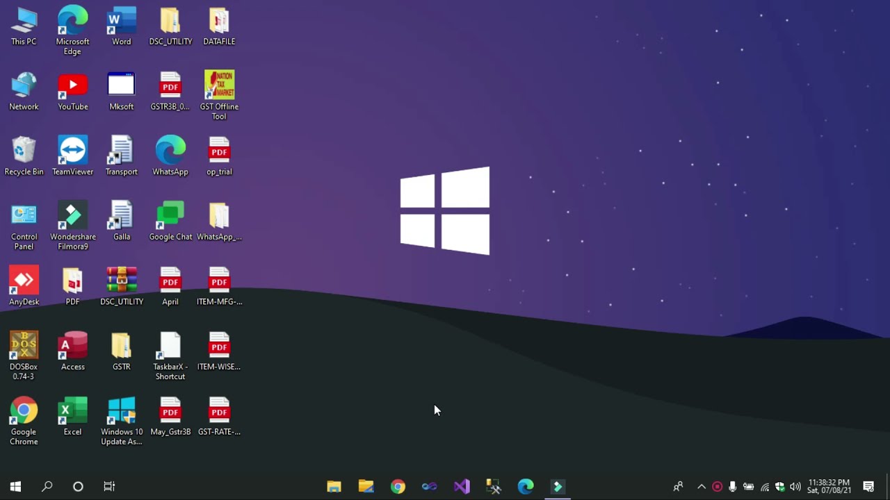Open April PDF file

pos(170,286)
